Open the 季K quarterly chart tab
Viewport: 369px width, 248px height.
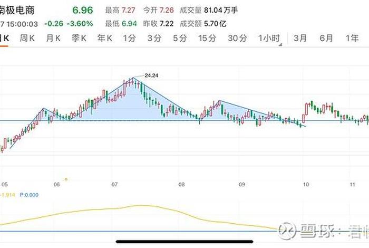(79, 38)
